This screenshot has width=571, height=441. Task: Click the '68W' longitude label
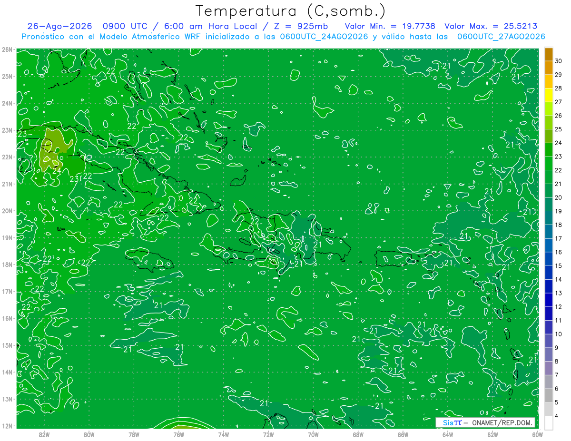(x=358, y=434)
